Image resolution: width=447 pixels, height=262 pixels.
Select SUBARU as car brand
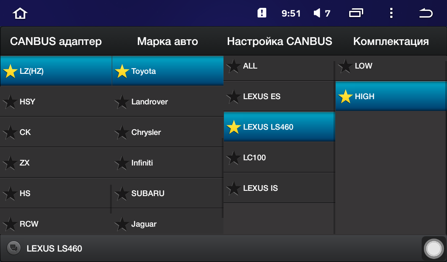pos(167,193)
